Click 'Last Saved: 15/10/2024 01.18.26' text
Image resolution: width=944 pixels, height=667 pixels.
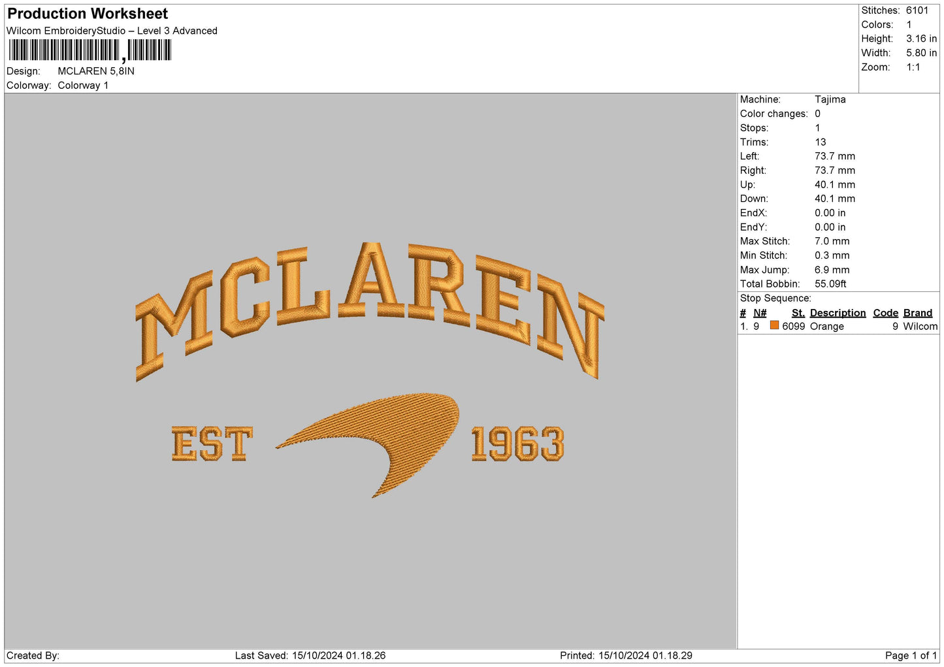tap(310, 656)
